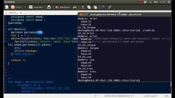This screenshot has width=175, height=98.
Task: Open the Wi-Fi network indicator
Action: (x=150, y=2)
